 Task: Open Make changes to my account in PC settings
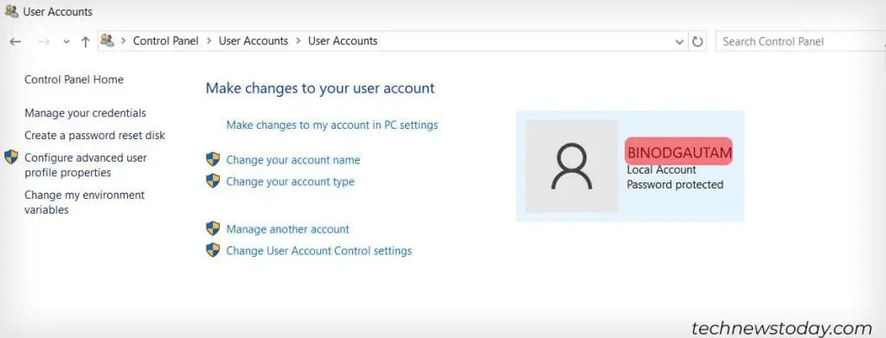pyautogui.click(x=332, y=124)
